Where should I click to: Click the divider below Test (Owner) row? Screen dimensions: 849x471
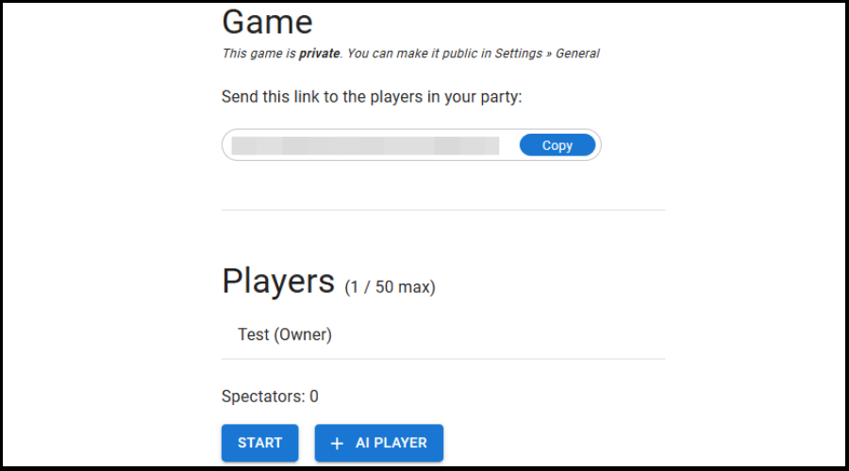click(443, 359)
